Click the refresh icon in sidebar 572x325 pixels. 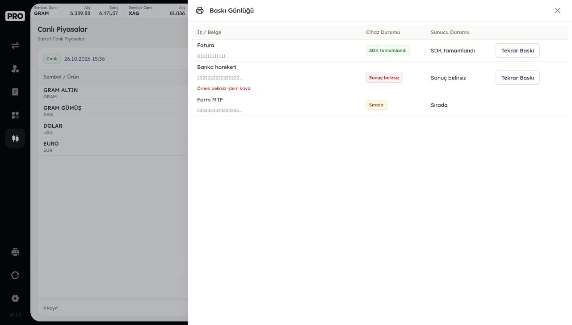coord(15,275)
